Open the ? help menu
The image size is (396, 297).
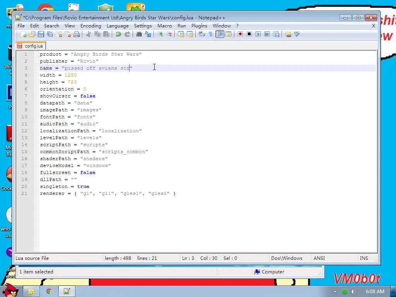click(x=237, y=26)
